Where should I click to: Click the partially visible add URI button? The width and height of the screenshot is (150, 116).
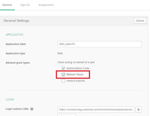click(67, 115)
